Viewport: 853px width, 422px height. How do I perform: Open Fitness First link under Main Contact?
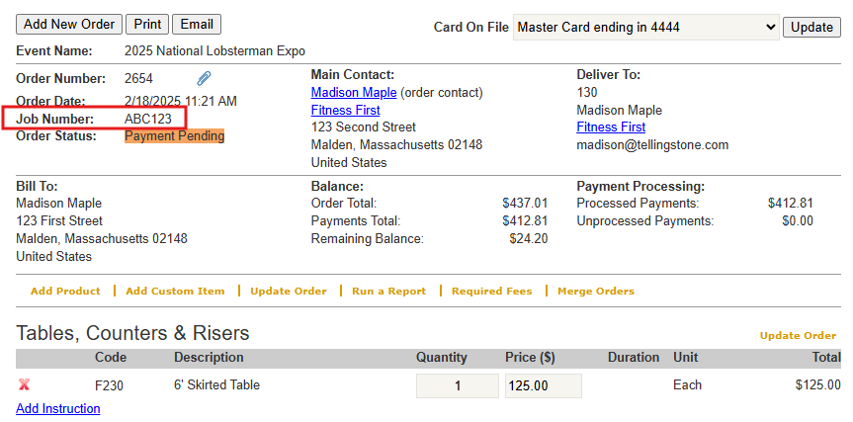tap(345, 110)
